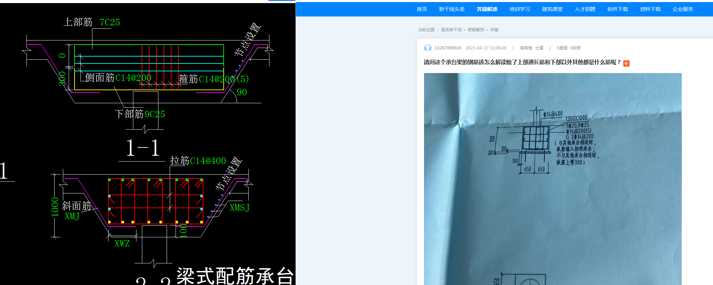This screenshot has height=285, width=713.
Task: Click the XMSJ label in CAD drawing
Action: (x=239, y=208)
